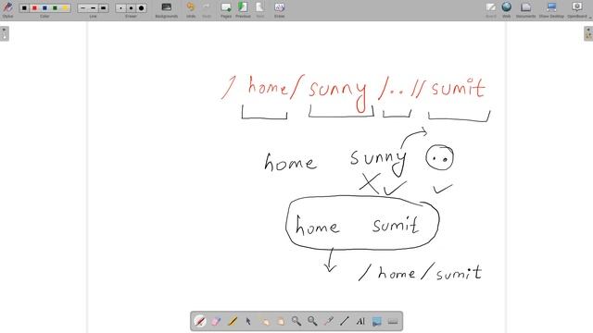Pick the blue pen color

click(x=44, y=8)
